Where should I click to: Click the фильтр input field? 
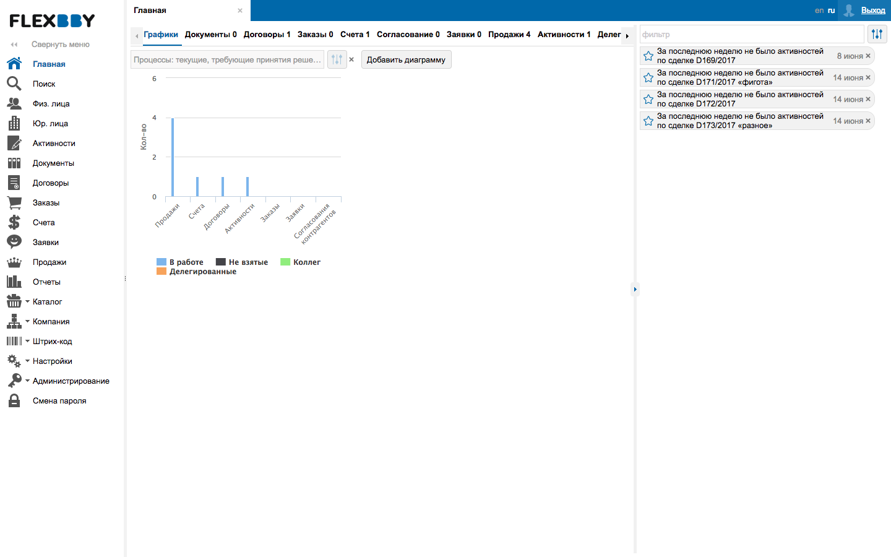coord(751,35)
